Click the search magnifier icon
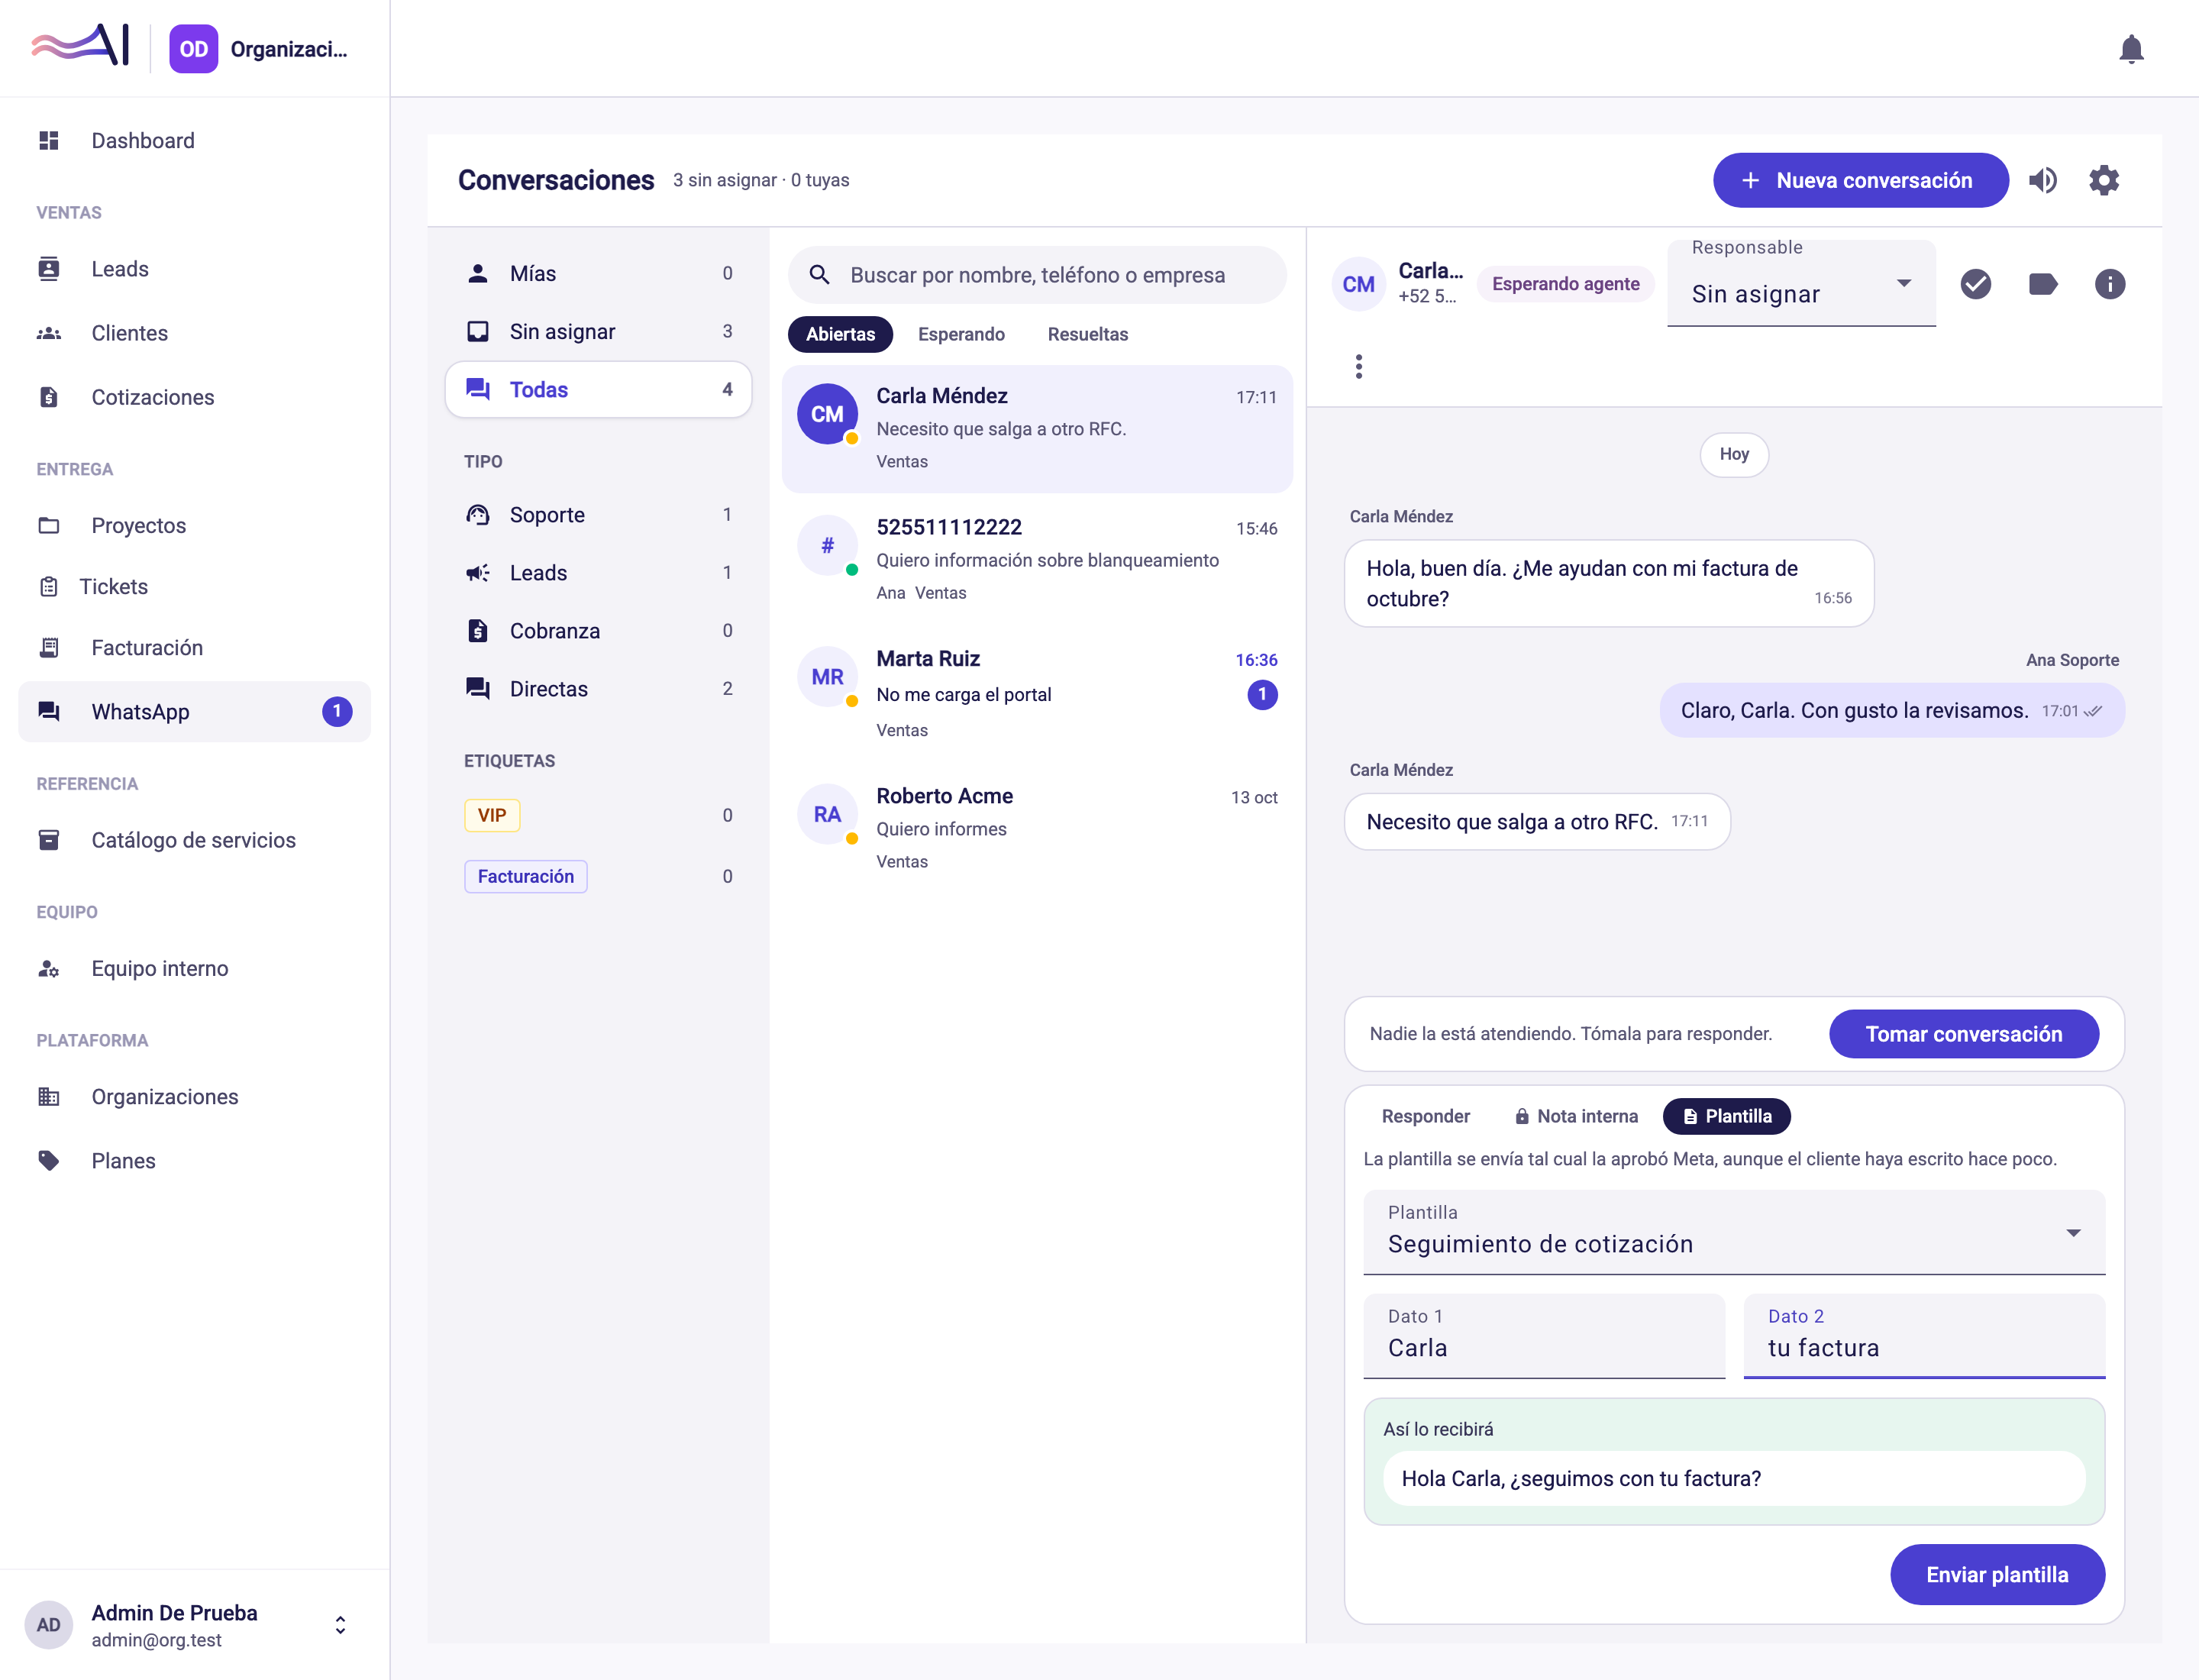The width and height of the screenshot is (2199, 1680). pos(819,275)
